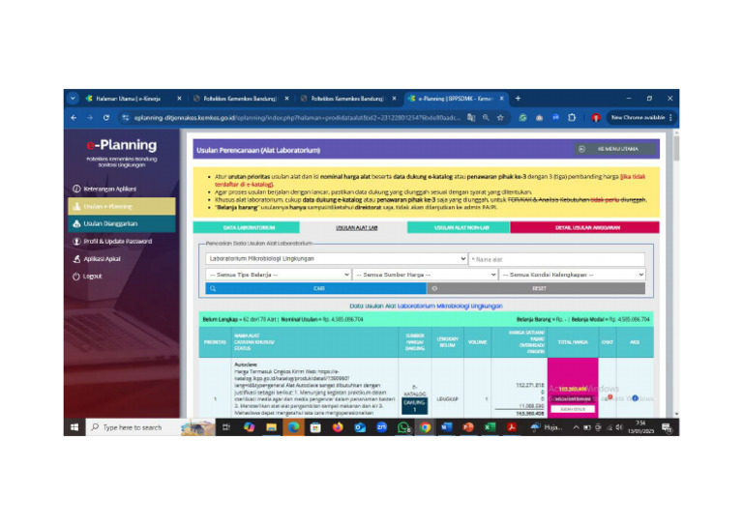Screen dimensions: 743x526
Task: Click the Profil & Update Password icon
Action: pyautogui.click(x=76, y=242)
